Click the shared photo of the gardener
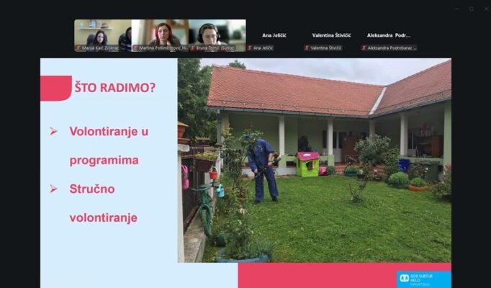Viewport: 491px width, 288px height. [x=315, y=161]
